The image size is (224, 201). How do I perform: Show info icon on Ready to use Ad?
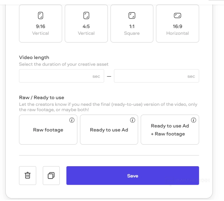[x=132, y=120]
